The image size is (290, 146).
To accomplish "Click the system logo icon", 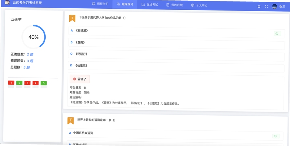I will point(7,3).
